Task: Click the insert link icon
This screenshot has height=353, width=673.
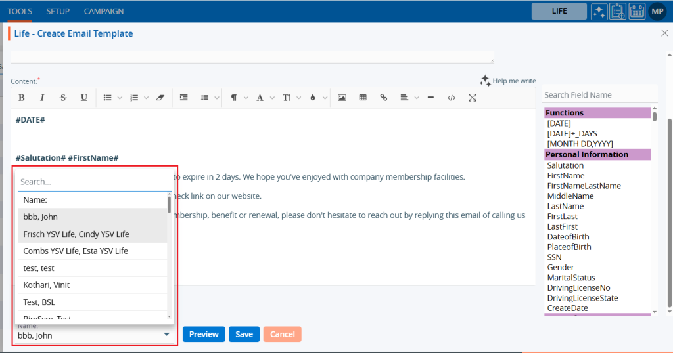Action: point(384,98)
